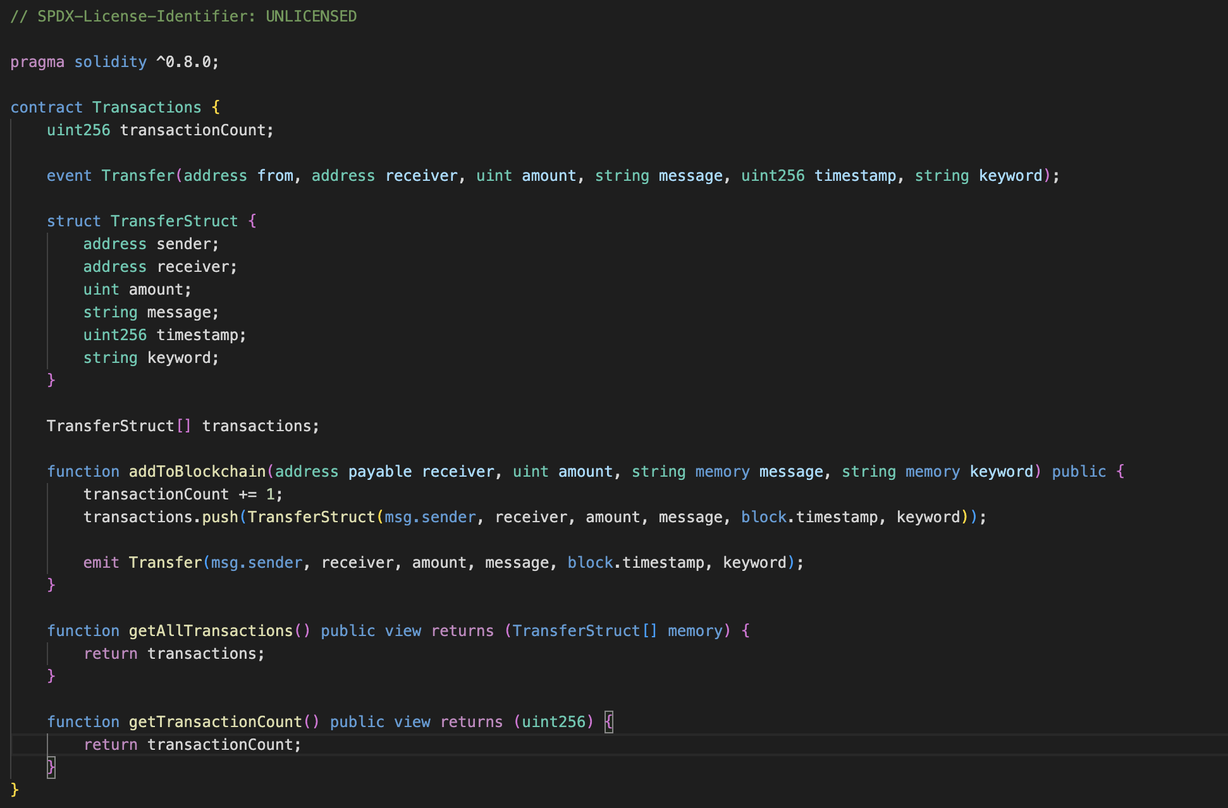1228x808 pixels.
Task: Click the timestamp uint256 field
Action: [x=200, y=334]
